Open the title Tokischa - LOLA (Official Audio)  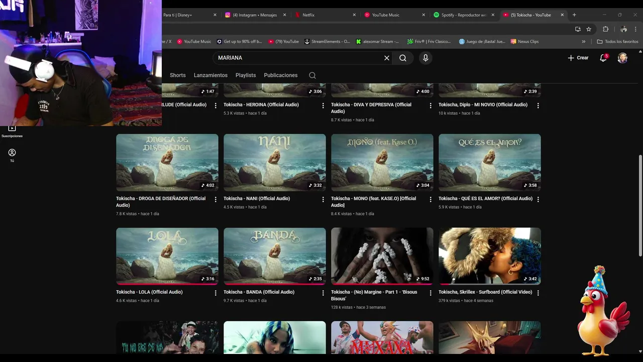pos(149,292)
